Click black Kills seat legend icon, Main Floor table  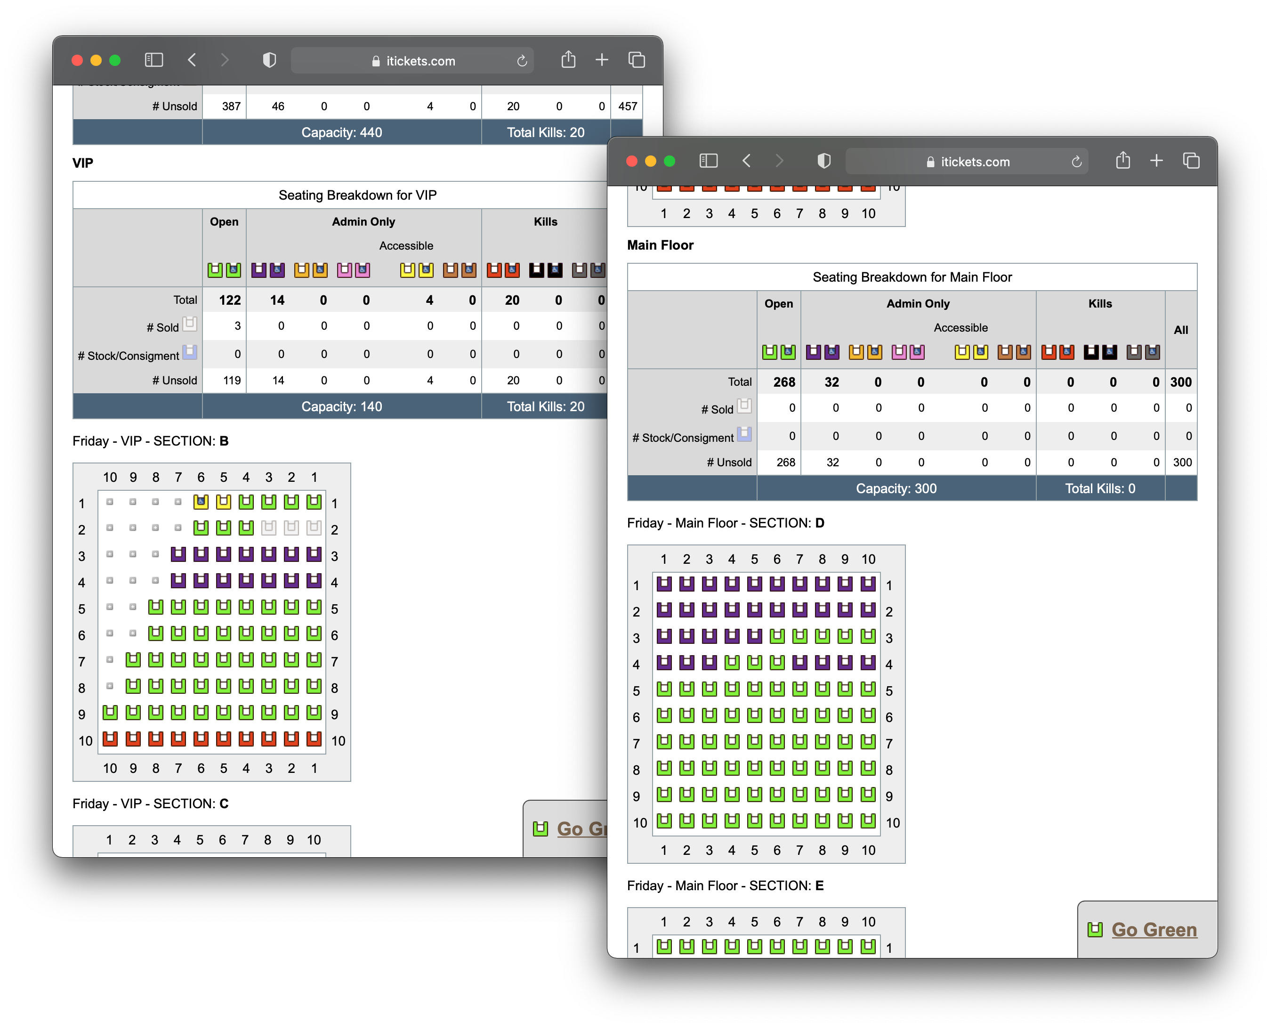1091,352
